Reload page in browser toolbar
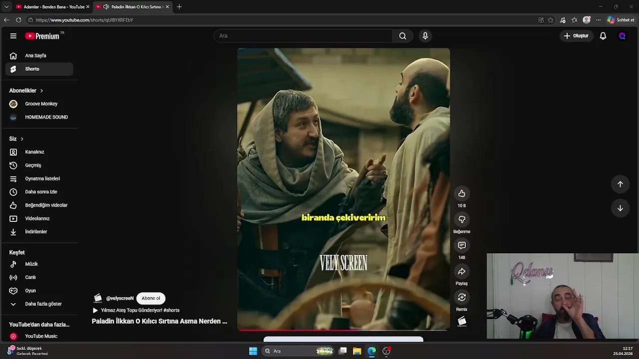 18,20
